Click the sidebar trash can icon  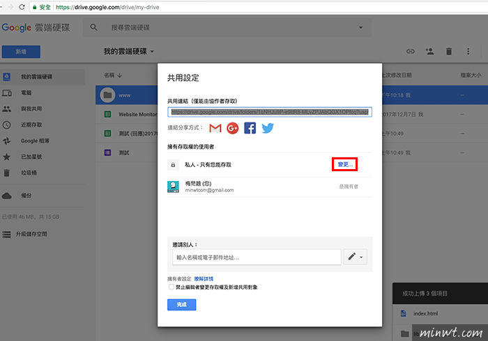point(6,173)
